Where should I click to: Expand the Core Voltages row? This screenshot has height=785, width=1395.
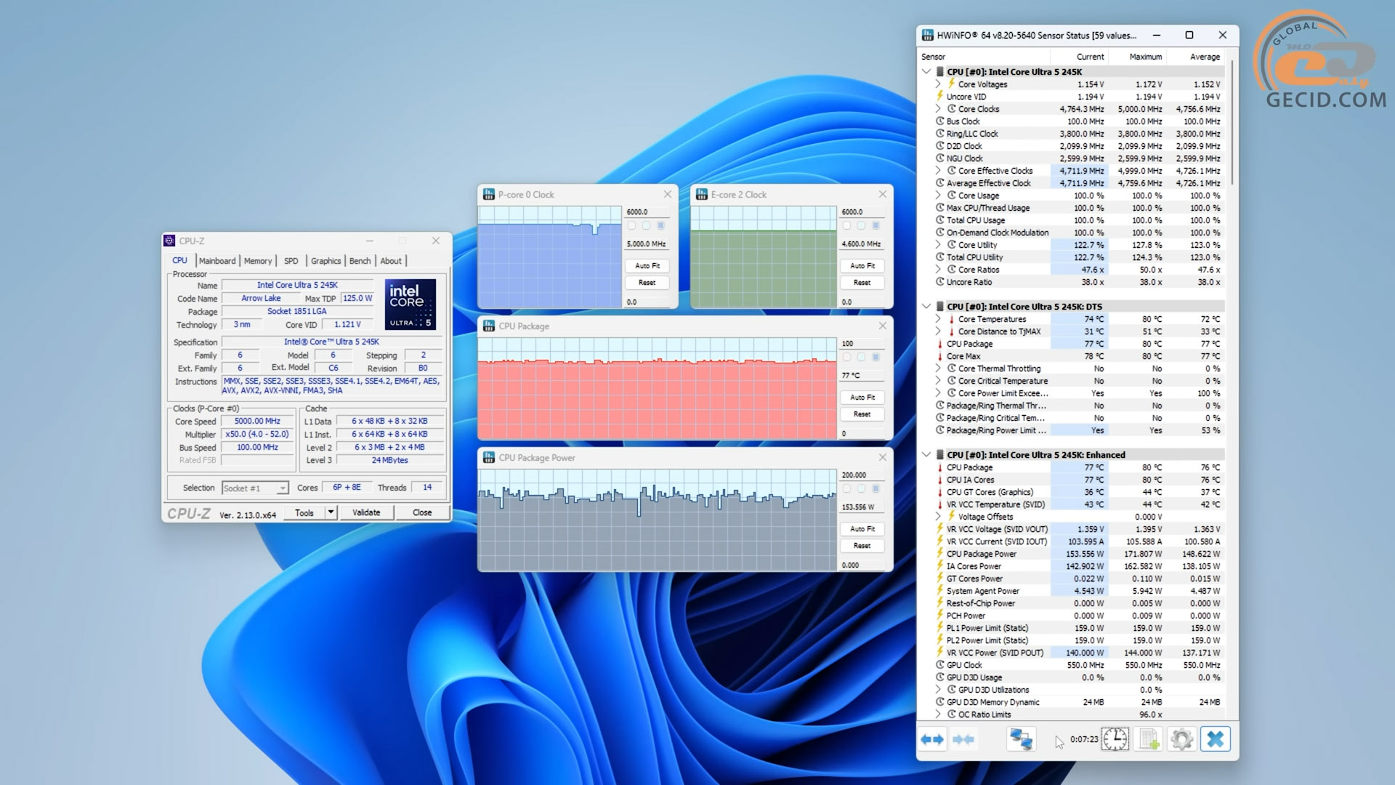(x=938, y=84)
